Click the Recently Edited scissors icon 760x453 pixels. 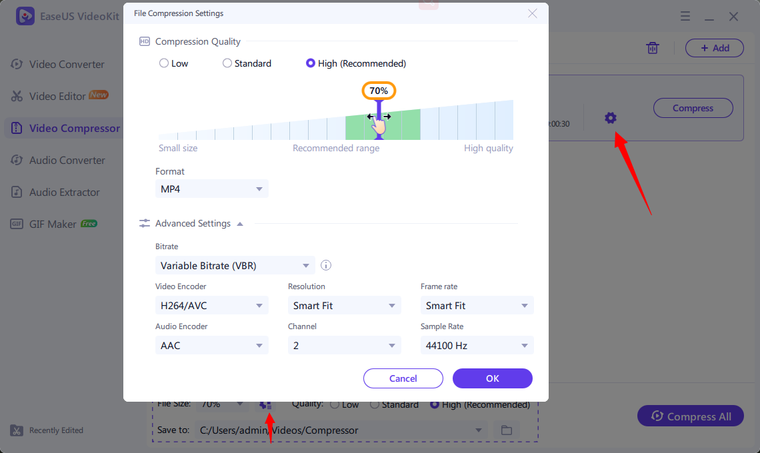pos(17,430)
